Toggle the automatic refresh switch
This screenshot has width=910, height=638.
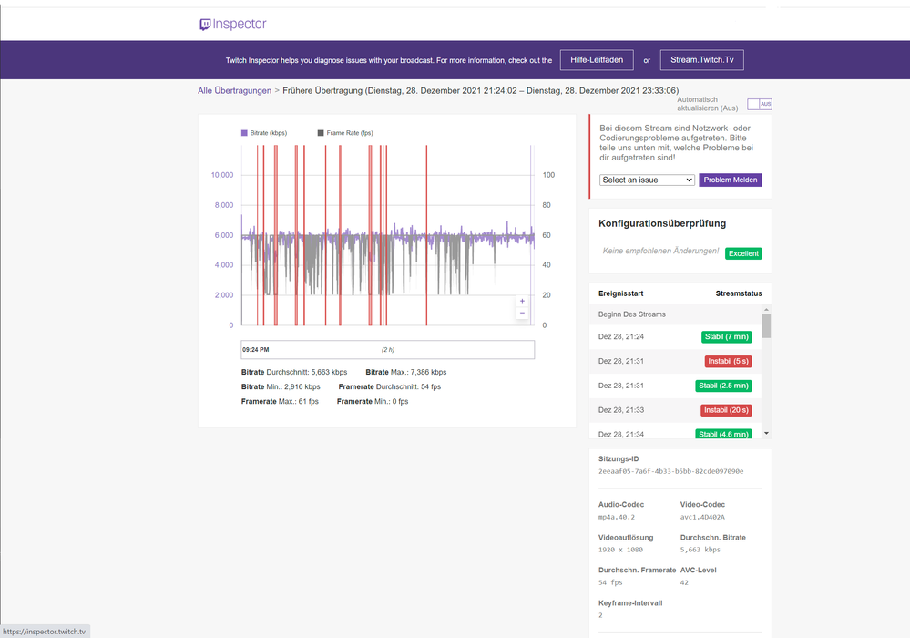pos(759,104)
